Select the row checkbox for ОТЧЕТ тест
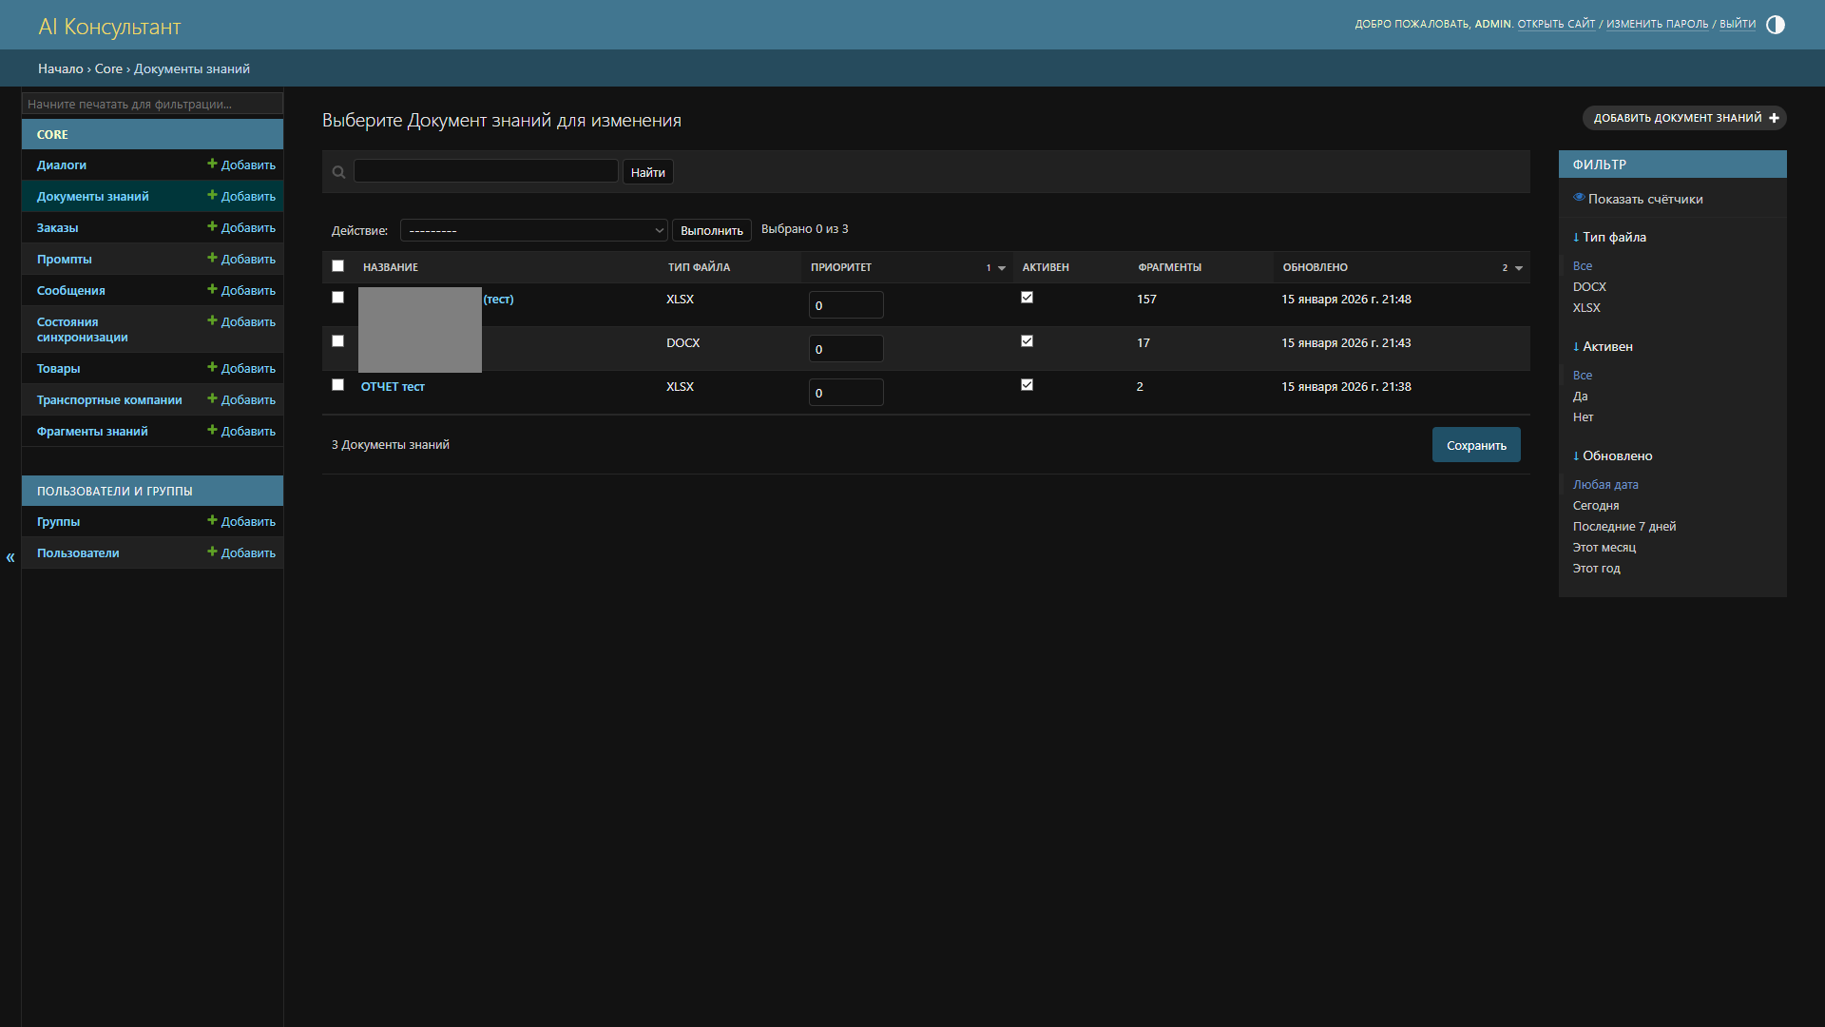The width and height of the screenshot is (1825, 1027). point(337,385)
